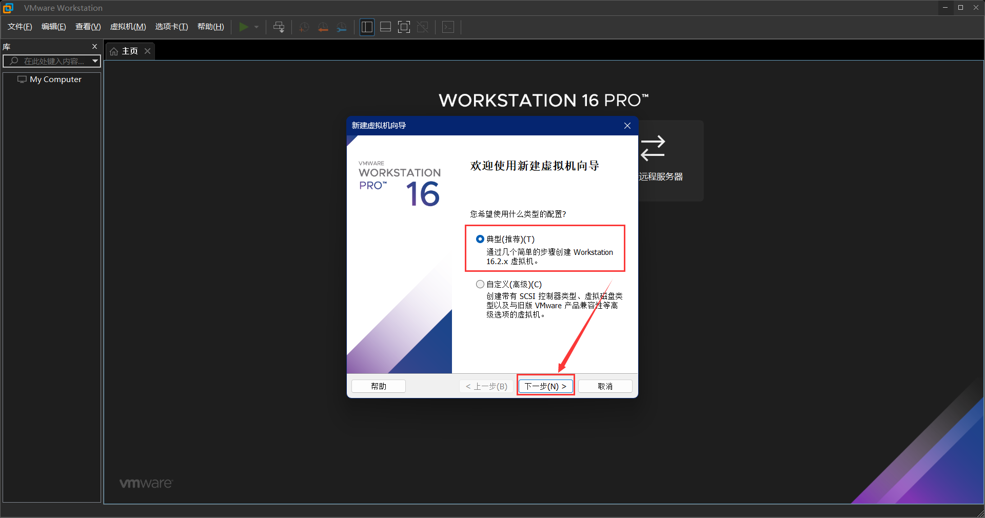Select My Computer in the library tree
The height and width of the screenshot is (518, 985).
55,79
